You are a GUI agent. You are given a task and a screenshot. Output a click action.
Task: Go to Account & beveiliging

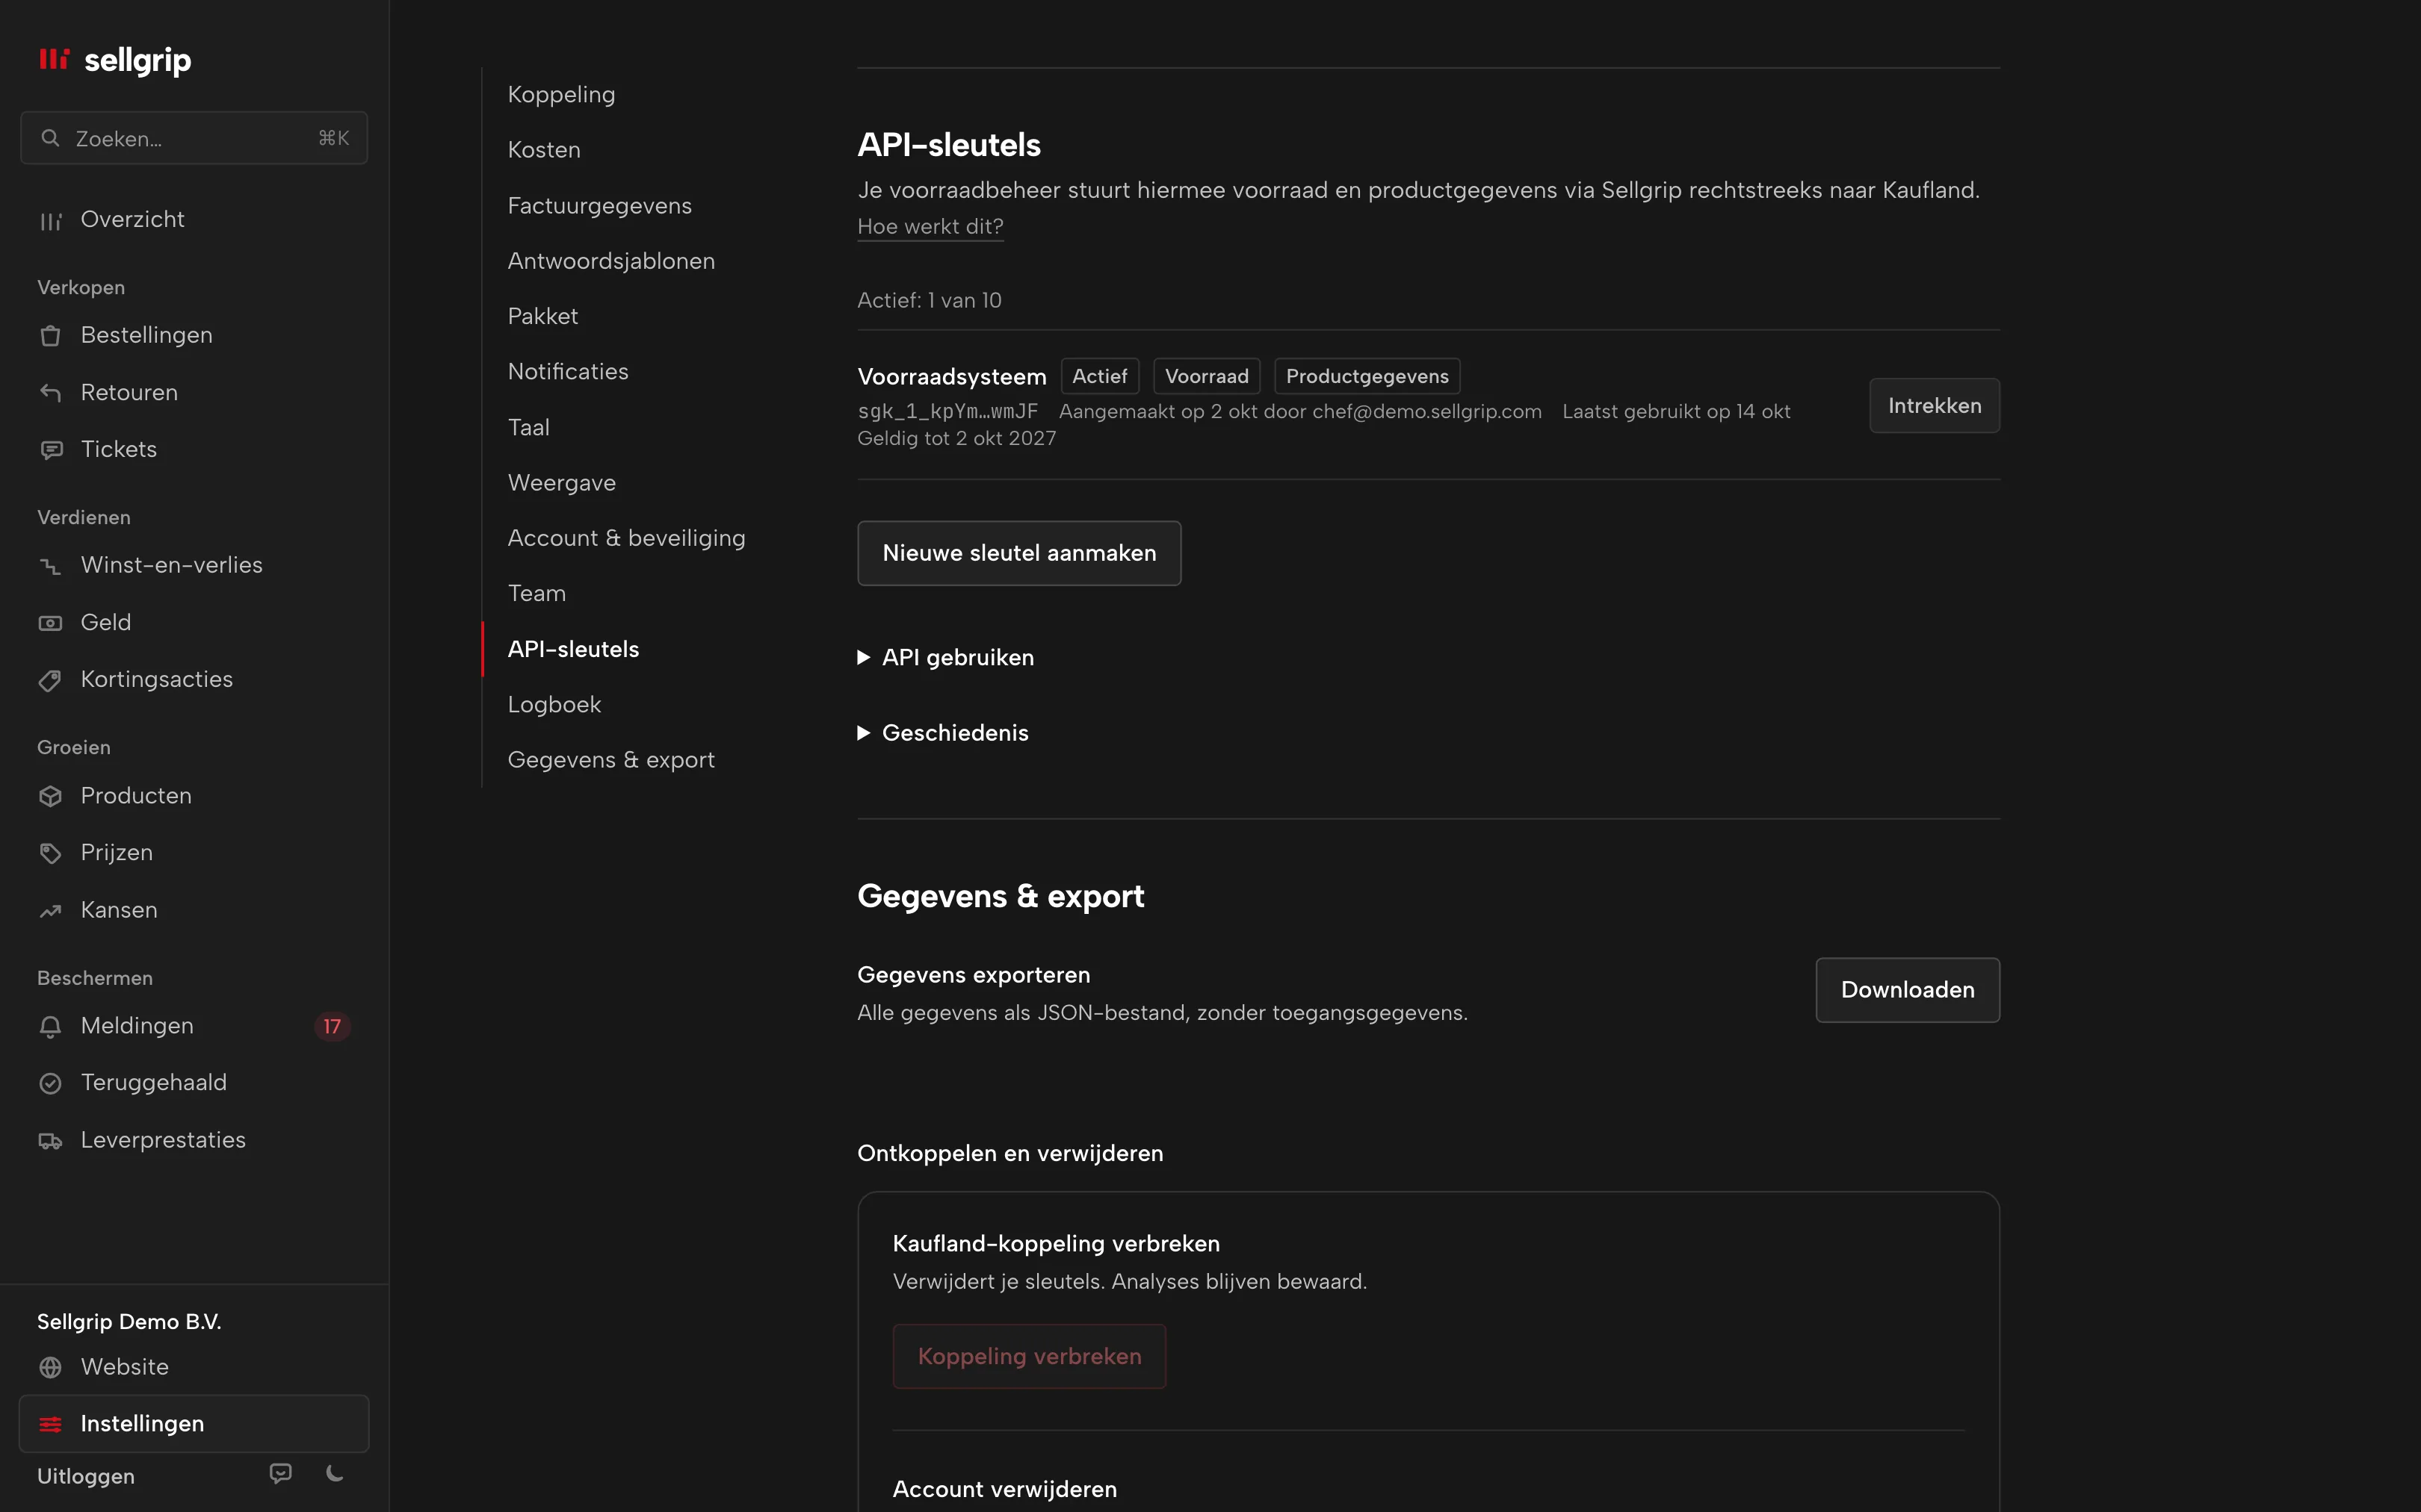pos(626,538)
